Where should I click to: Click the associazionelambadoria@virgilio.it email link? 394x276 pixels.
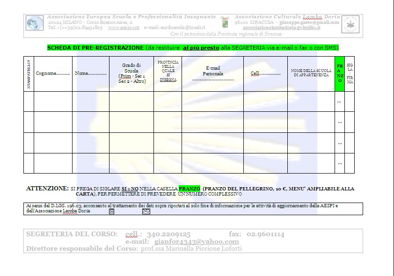pos(281,28)
